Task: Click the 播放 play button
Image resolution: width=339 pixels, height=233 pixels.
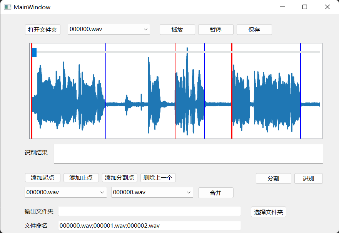Action: [x=177, y=30]
